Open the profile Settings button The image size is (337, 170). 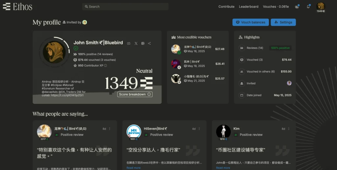pos(283,22)
